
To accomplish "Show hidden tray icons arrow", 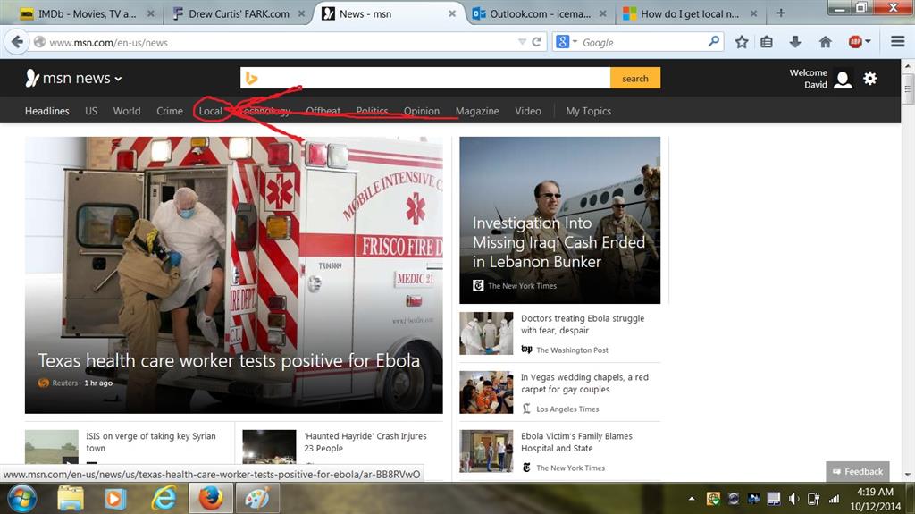I will click(x=692, y=499).
